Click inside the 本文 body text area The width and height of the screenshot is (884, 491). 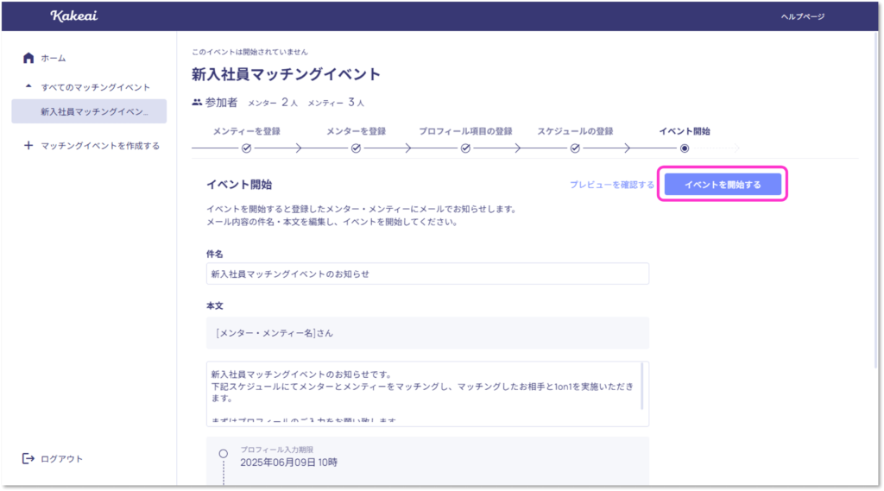click(423, 393)
